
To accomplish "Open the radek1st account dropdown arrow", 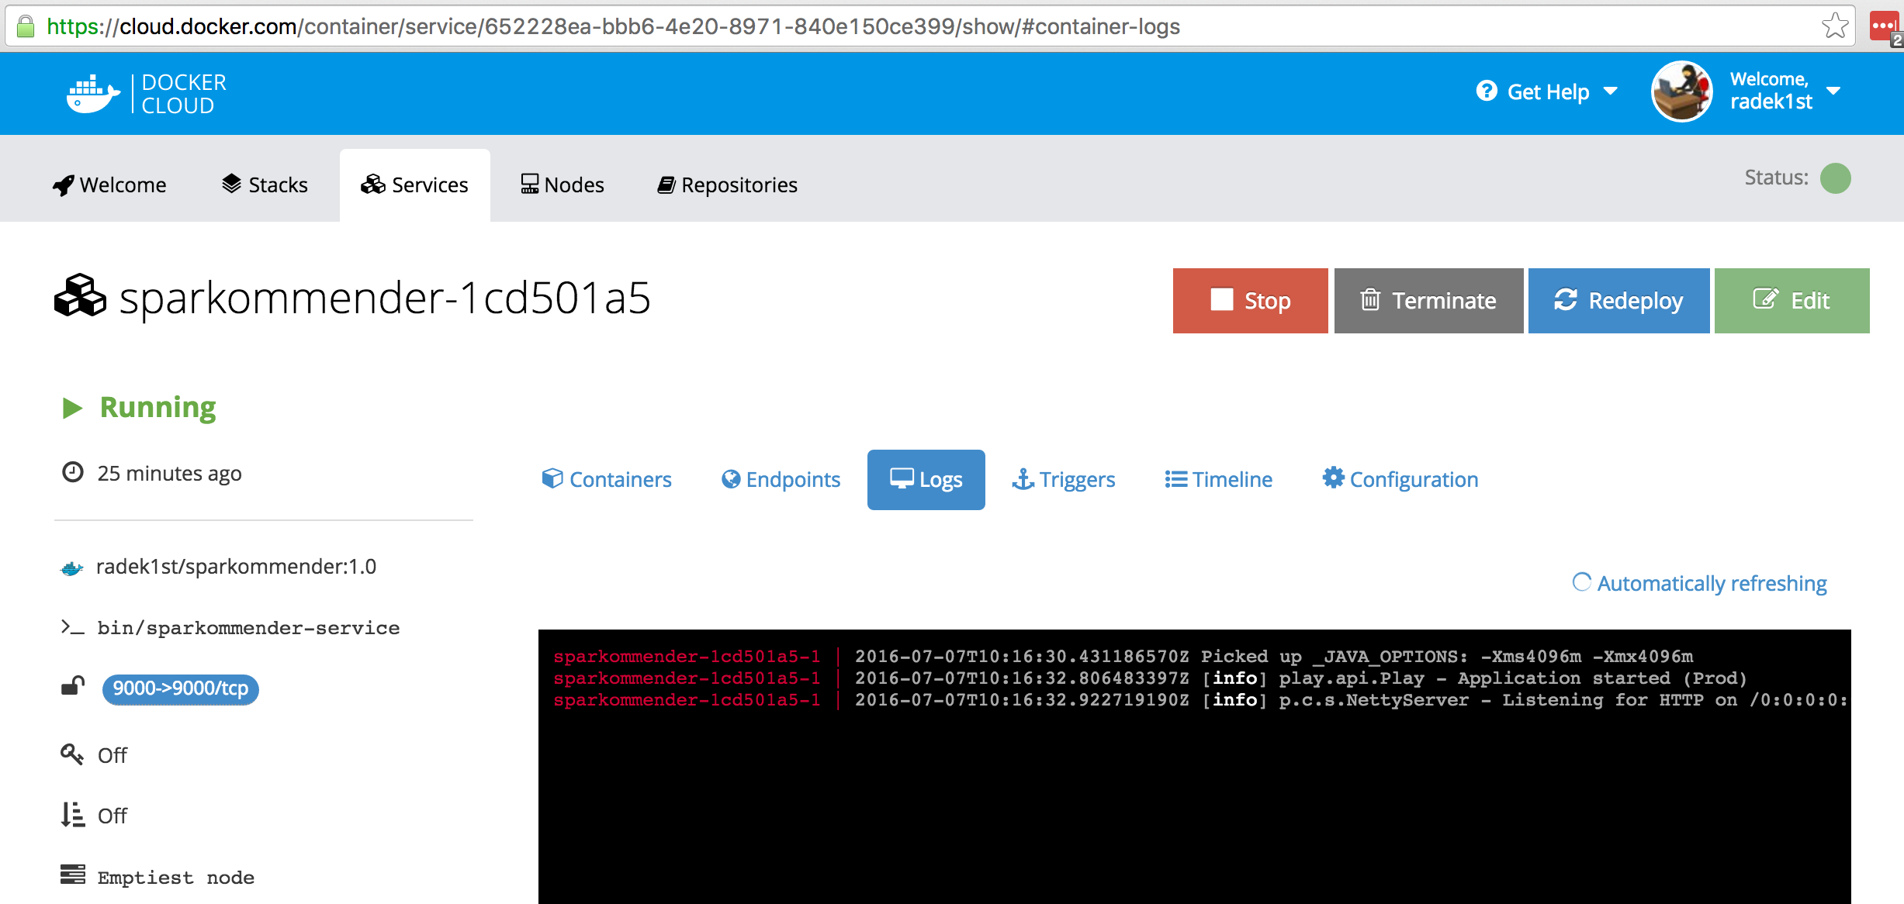I will click(1833, 91).
